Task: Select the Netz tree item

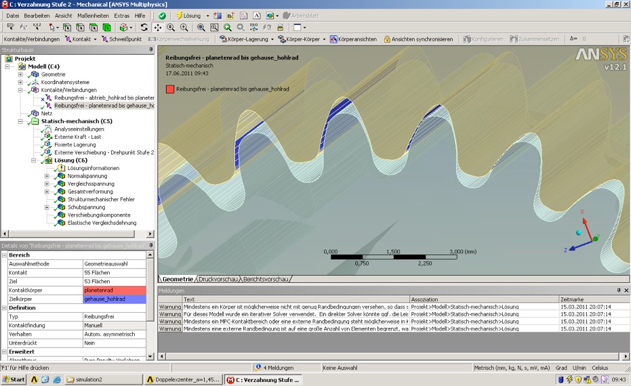Action: tap(47, 113)
